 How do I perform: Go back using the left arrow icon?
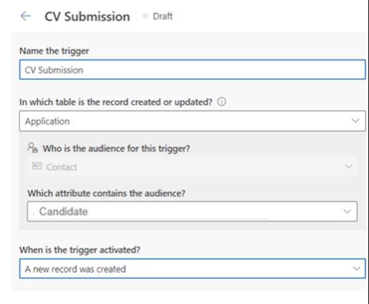[26, 16]
